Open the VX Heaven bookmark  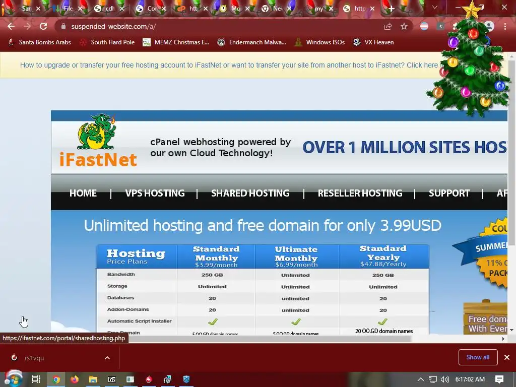pos(373,42)
